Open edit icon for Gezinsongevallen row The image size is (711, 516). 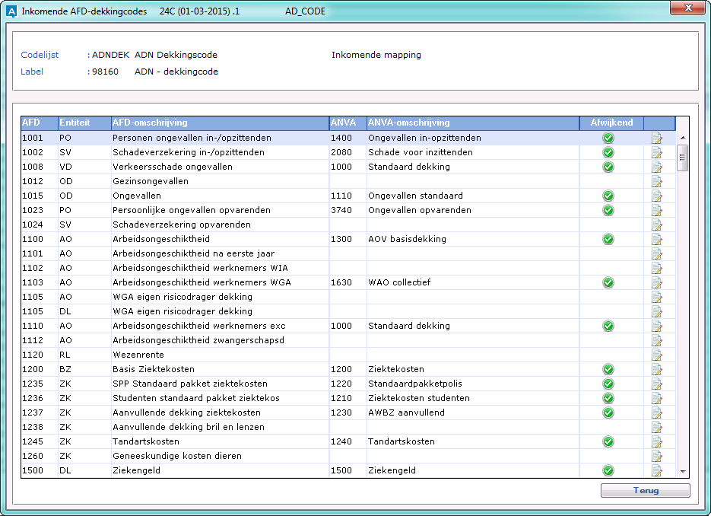657,181
